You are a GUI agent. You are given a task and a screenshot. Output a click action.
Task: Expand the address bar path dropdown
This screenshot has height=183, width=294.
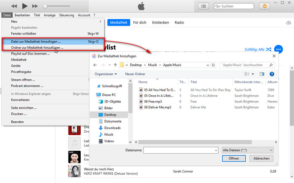207,65
